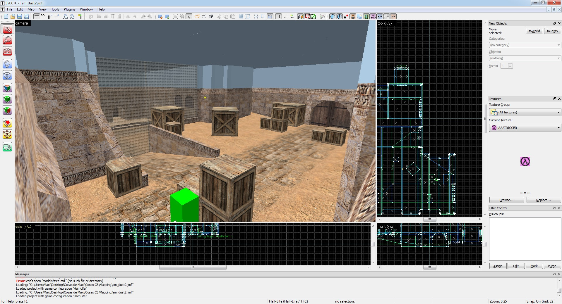Select the Path tool with truck icon
The height and width of the screenshot is (304, 562).
(7, 147)
